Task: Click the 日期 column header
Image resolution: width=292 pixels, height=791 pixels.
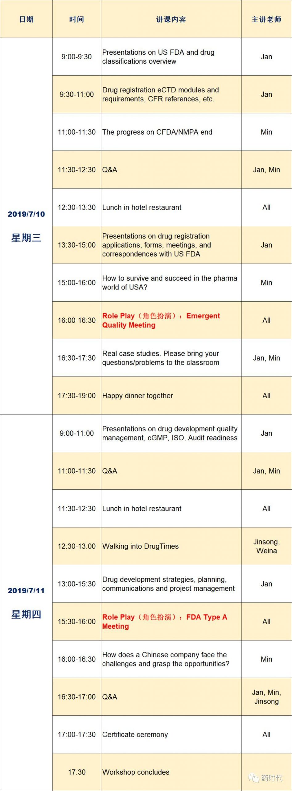Action: click(26, 19)
